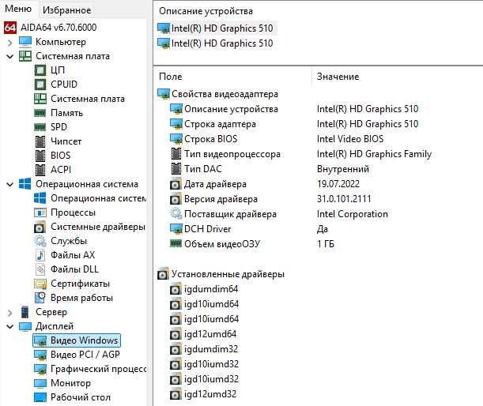Open the Видео PCI / AGP item
This screenshot has height=406, width=483.
pyautogui.click(x=77, y=355)
